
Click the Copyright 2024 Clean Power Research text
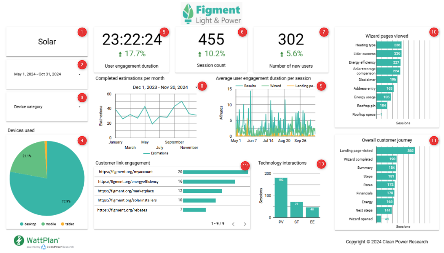(x=387, y=242)
